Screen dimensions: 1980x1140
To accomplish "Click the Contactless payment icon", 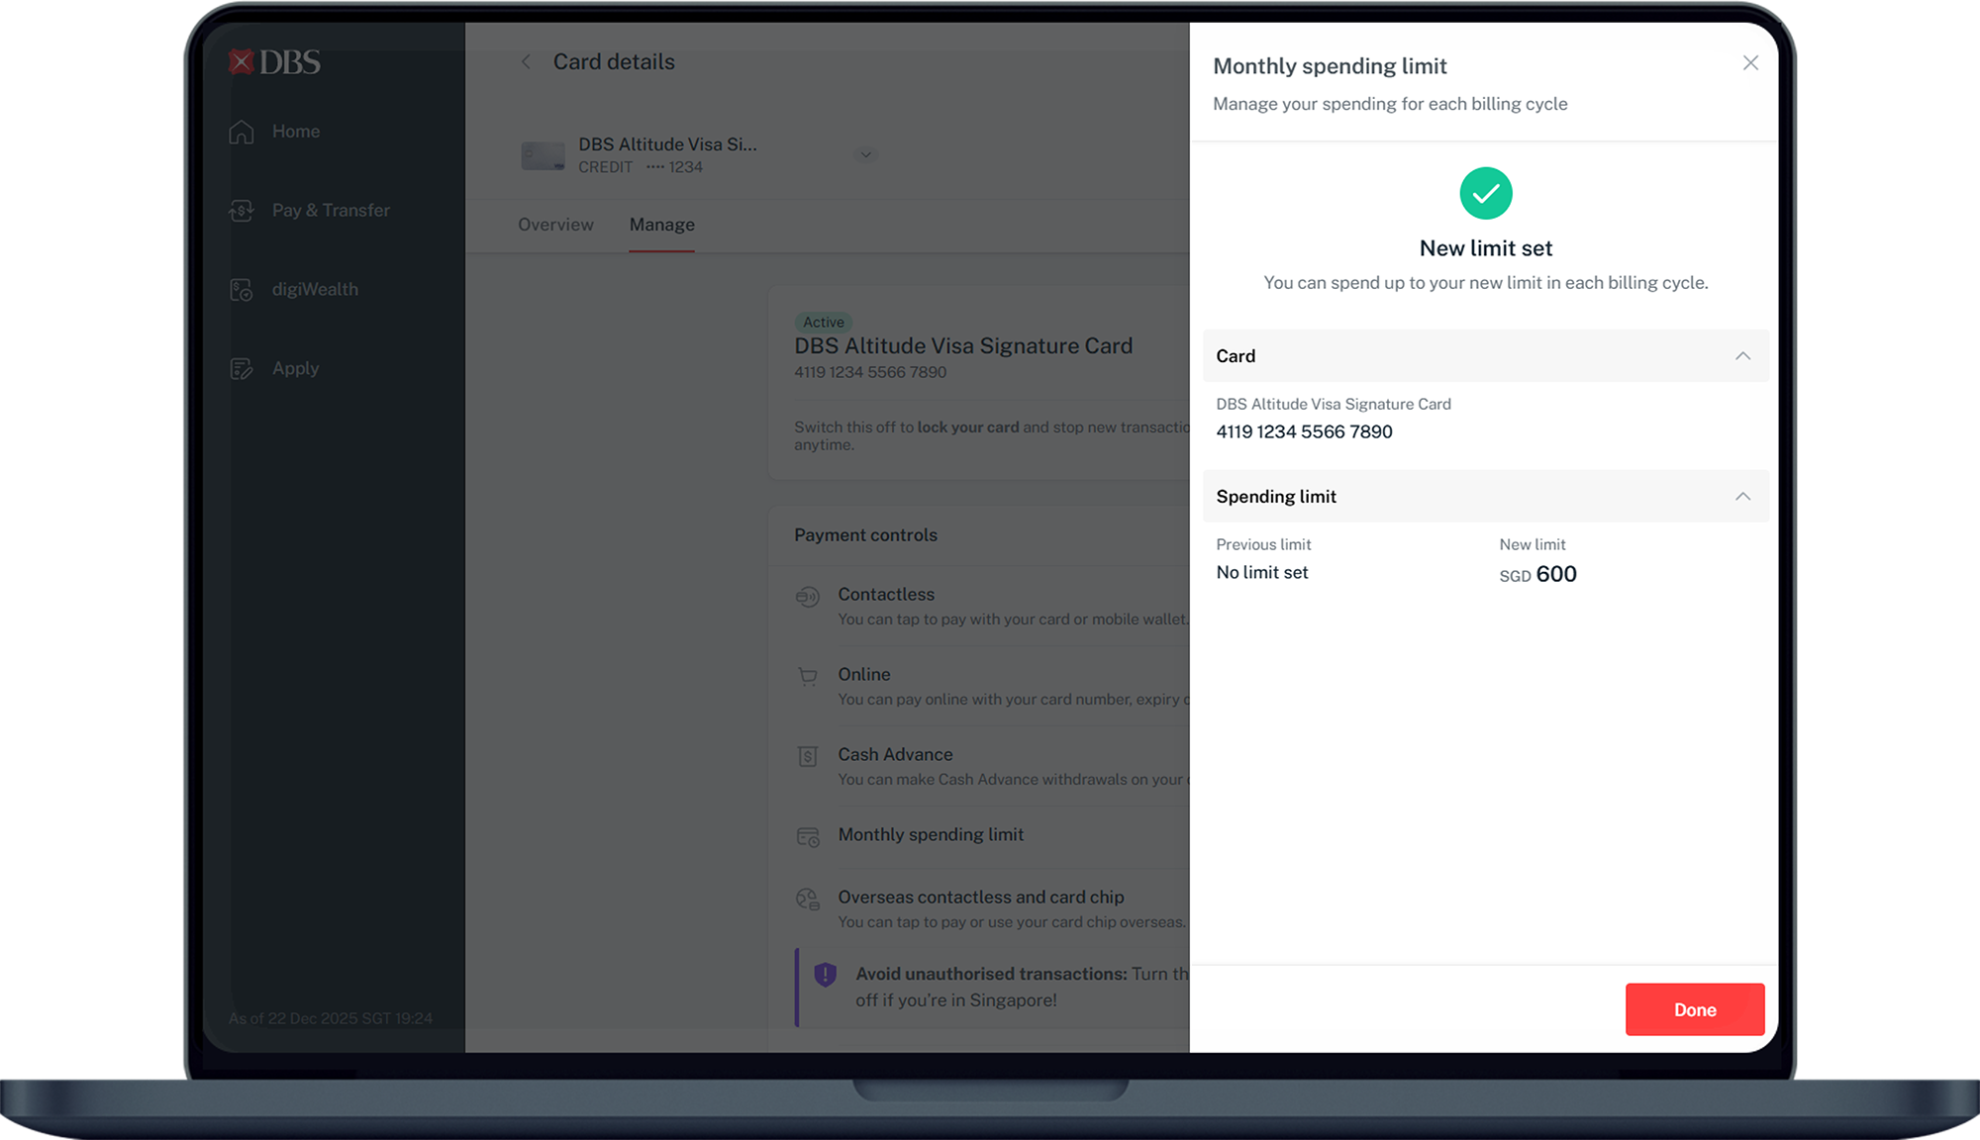I will (808, 597).
